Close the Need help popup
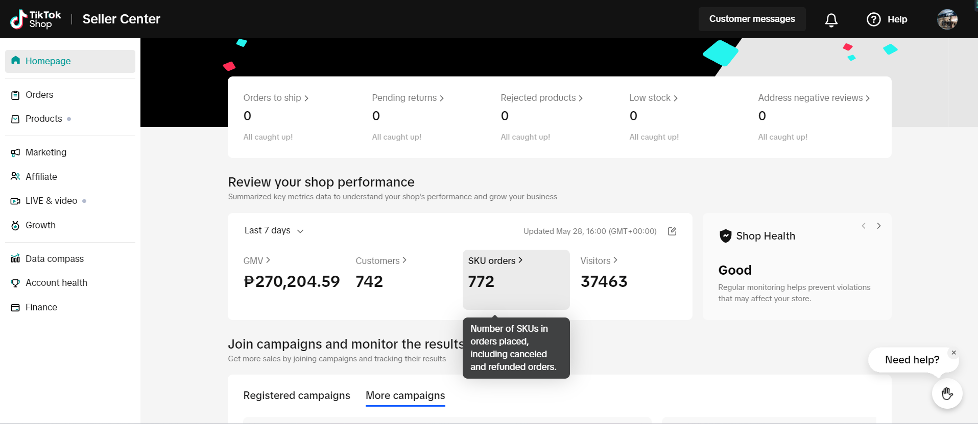The width and height of the screenshot is (978, 424). point(953,353)
